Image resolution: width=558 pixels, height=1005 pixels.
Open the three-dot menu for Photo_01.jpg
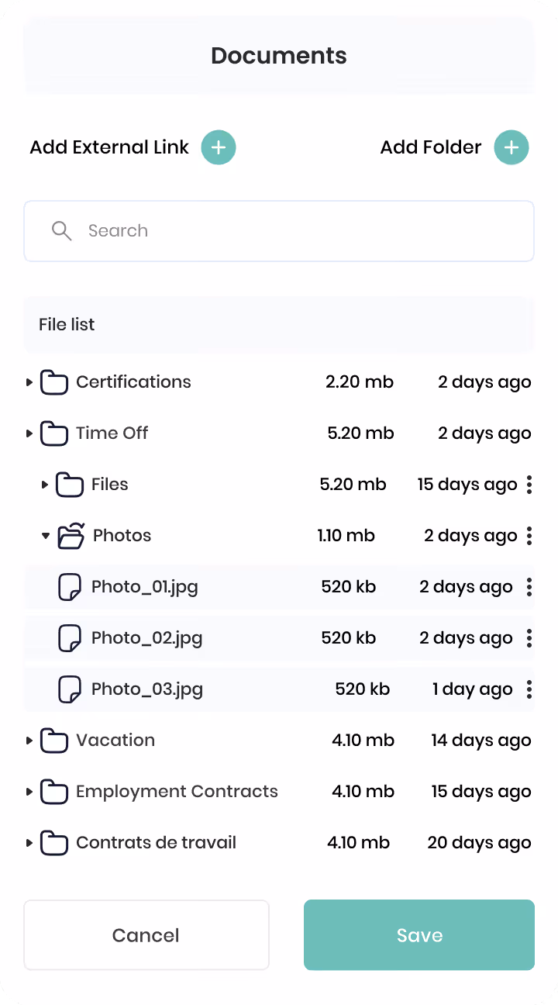[x=529, y=587]
